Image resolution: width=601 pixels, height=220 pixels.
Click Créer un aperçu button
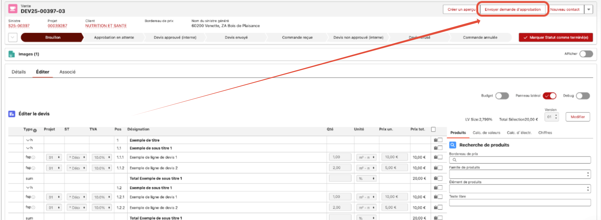(461, 10)
